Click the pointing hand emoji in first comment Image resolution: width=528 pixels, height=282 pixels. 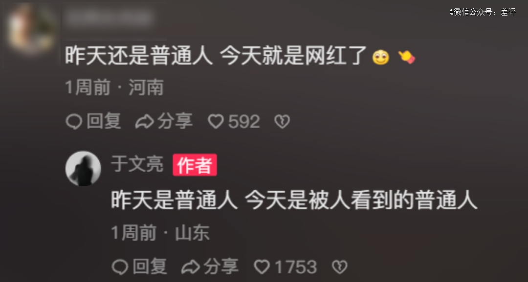coord(406,57)
